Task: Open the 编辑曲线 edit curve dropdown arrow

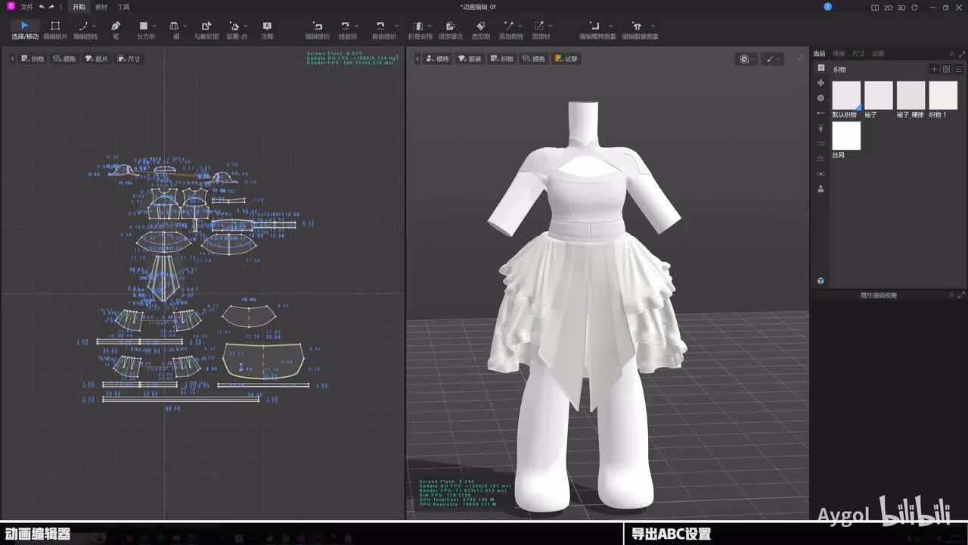Action: [x=95, y=26]
